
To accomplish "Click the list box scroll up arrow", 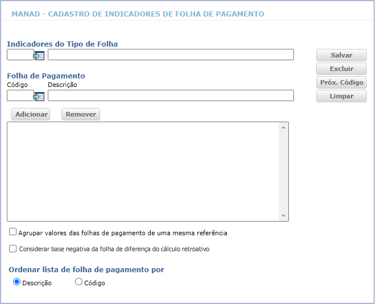I will (283, 127).
